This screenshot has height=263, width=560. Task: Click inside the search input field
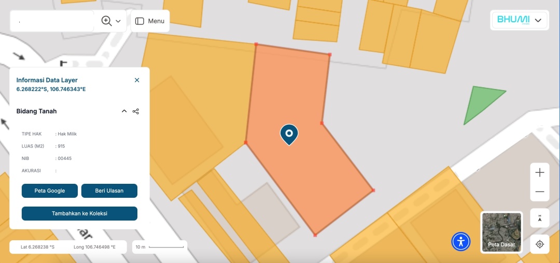pos(52,21)
